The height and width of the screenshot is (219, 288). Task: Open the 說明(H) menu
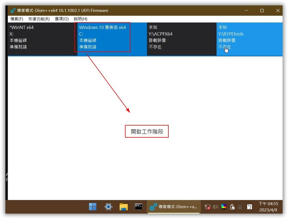click(80, 19)
